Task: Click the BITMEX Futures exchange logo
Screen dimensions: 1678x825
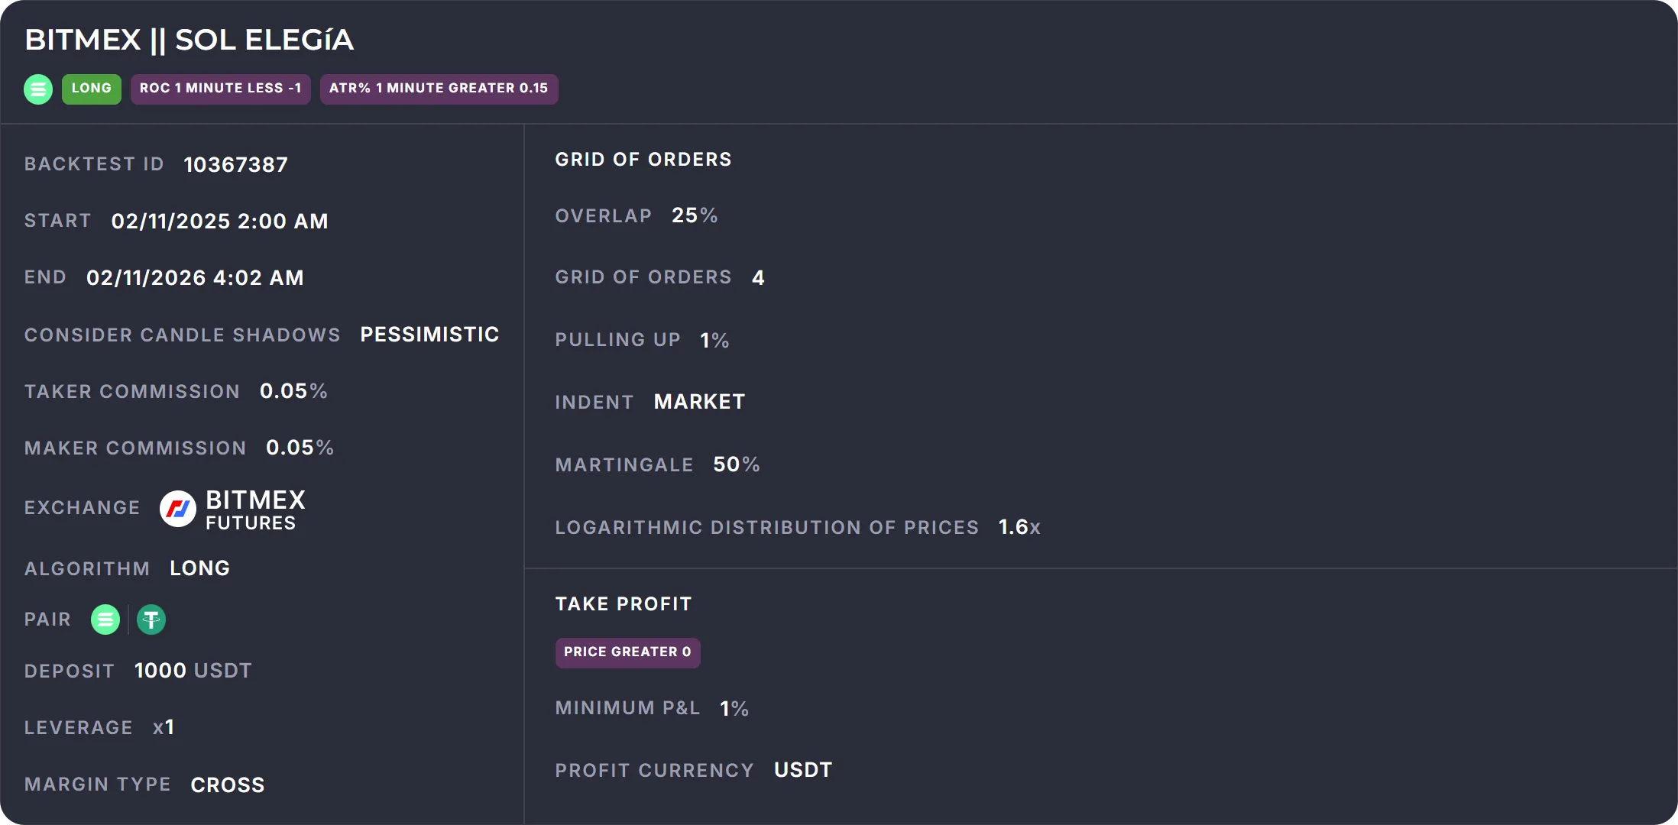Action: tap(178, 508)
